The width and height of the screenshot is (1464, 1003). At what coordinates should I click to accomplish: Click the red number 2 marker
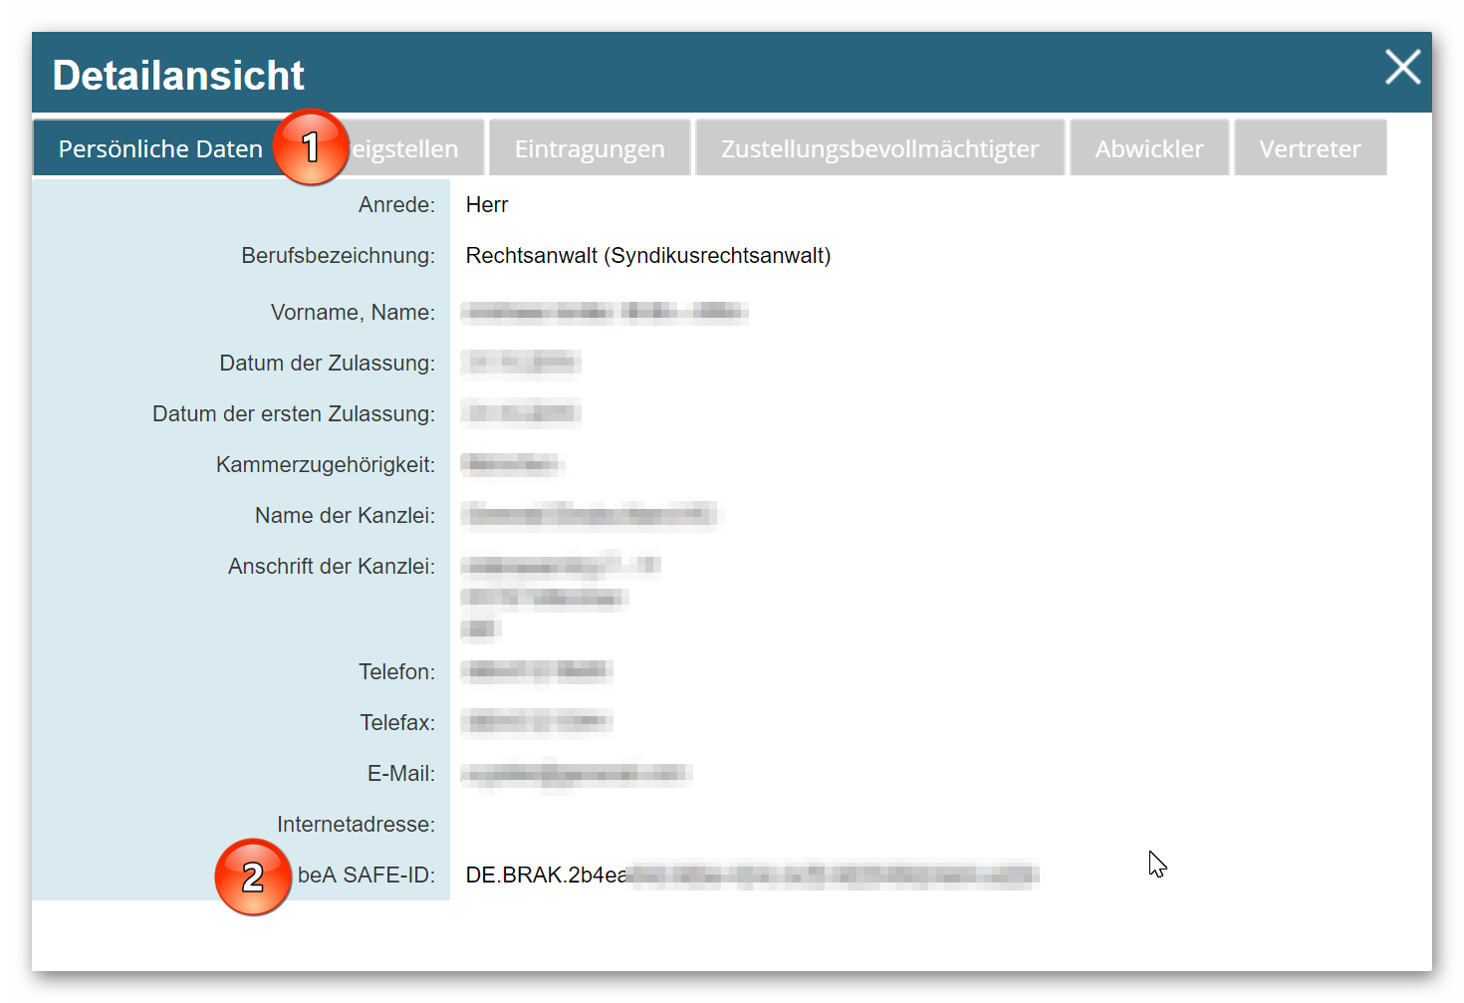point(253,877)
